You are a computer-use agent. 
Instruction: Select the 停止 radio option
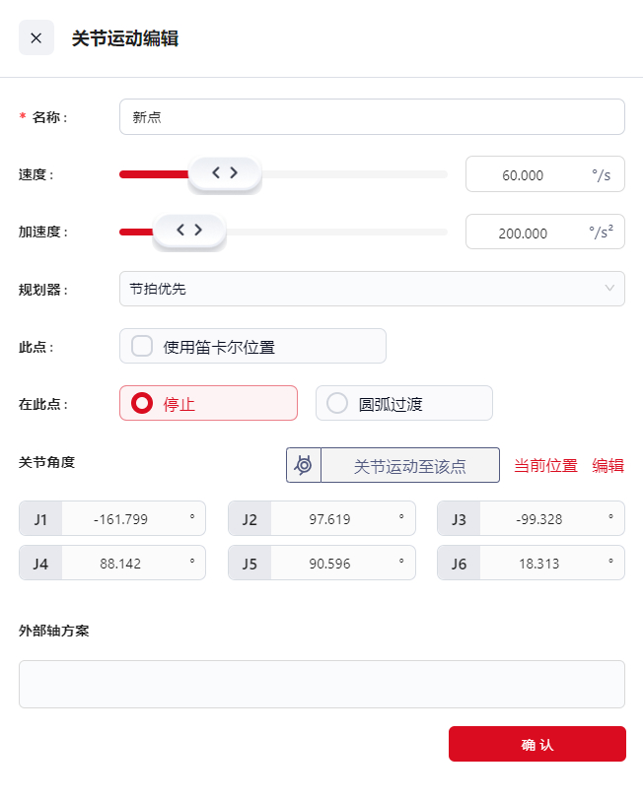[x=143, y=403]
